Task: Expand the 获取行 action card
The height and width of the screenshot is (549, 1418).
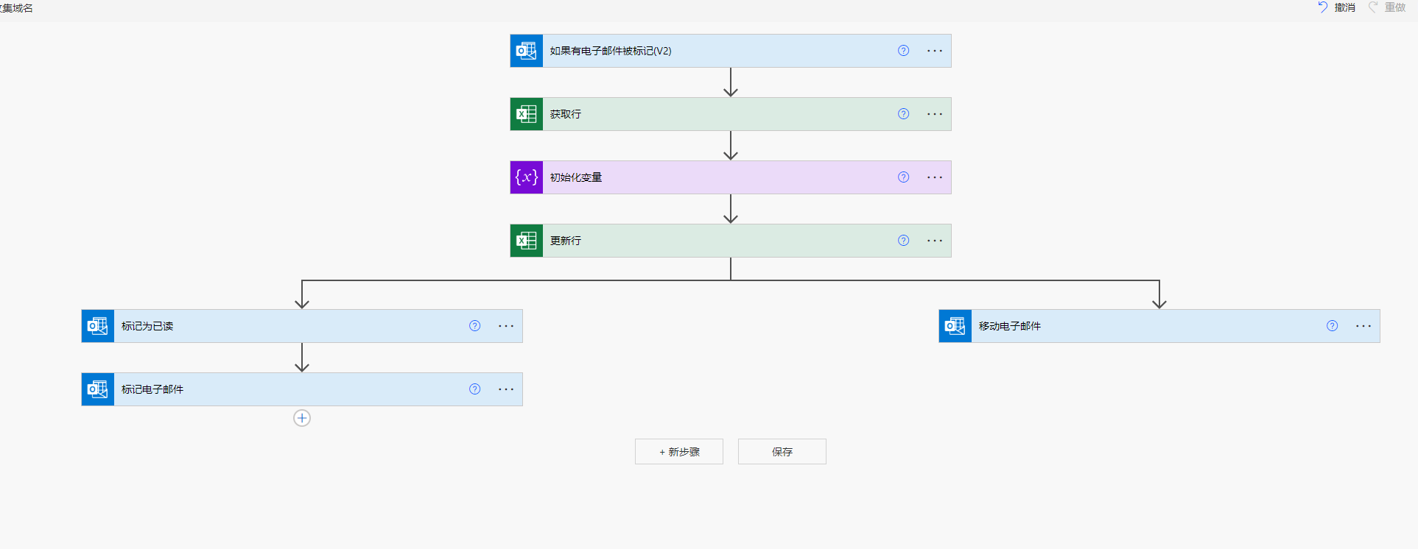Action: 731,114
